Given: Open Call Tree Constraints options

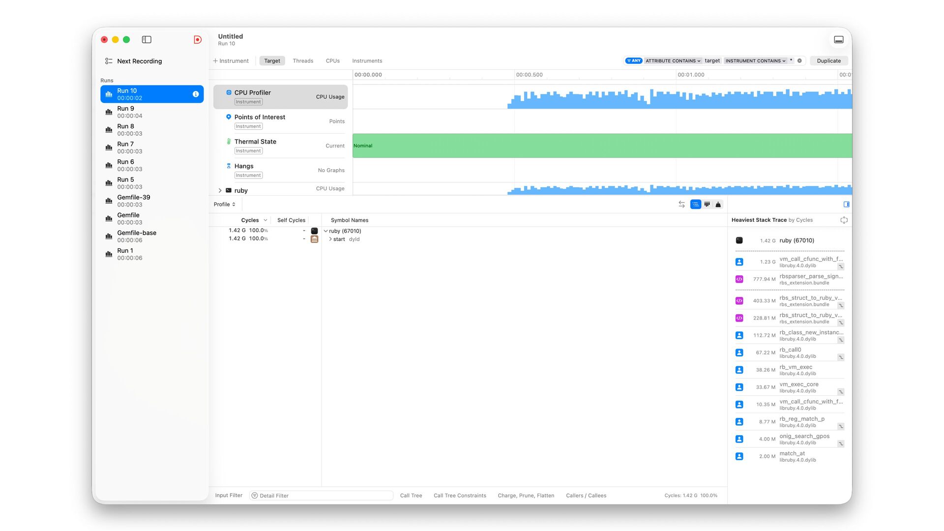Looking at the screenshot, I should click(460, 496).
